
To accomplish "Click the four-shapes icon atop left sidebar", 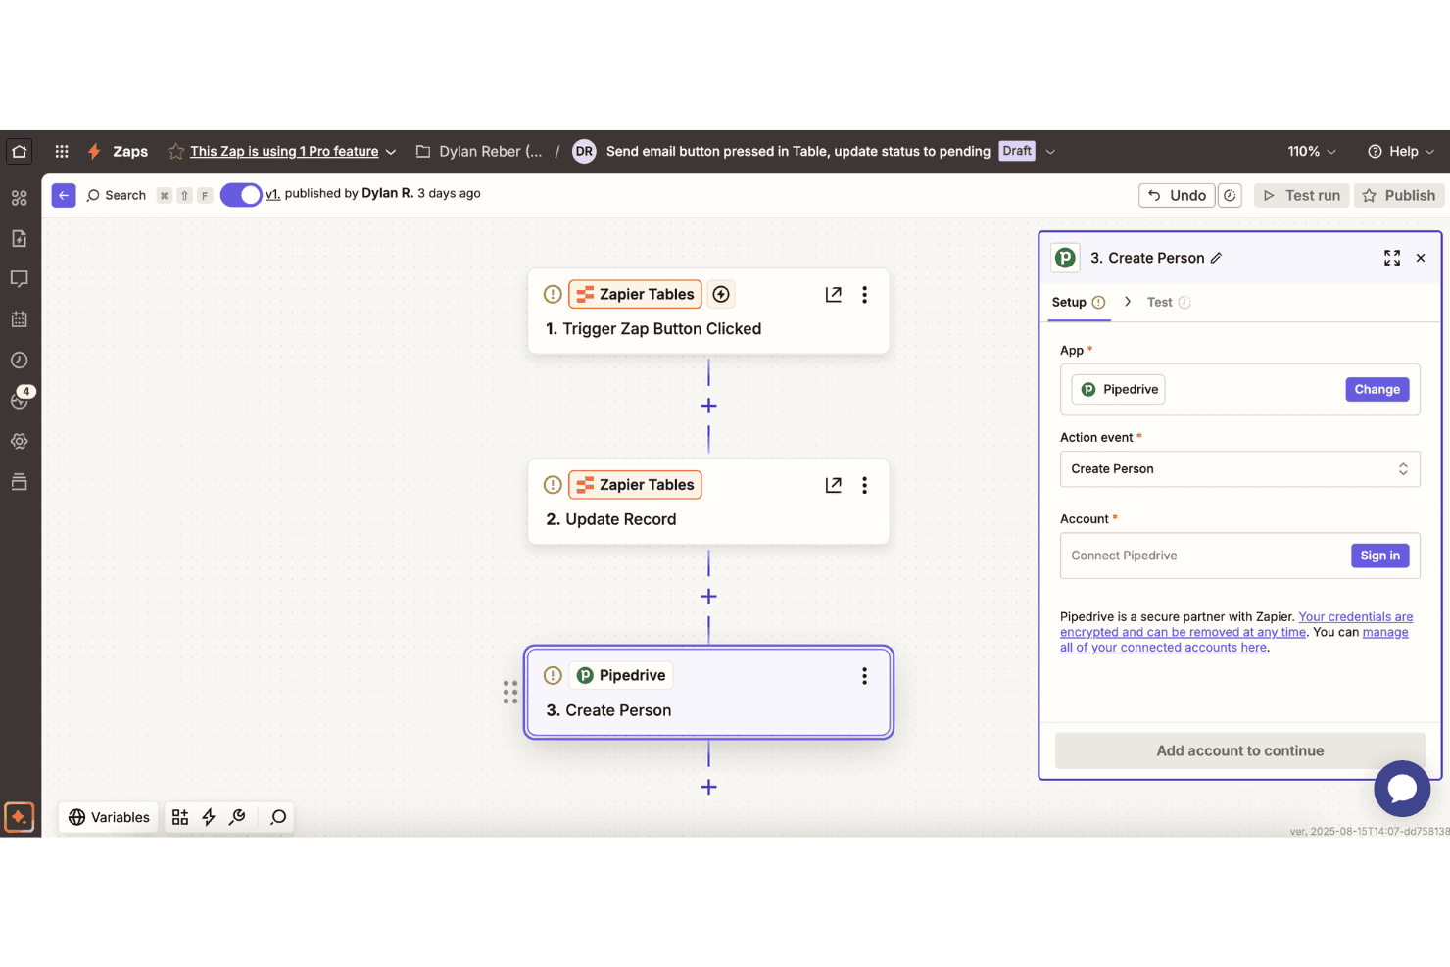I will coord(19,198).
